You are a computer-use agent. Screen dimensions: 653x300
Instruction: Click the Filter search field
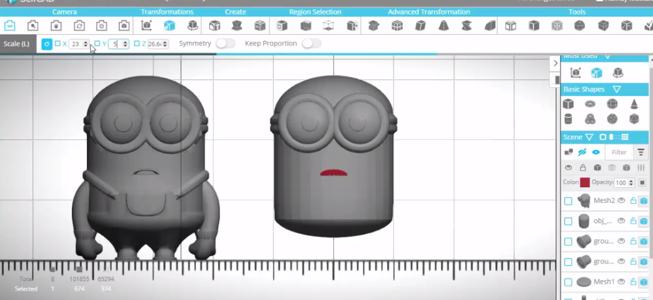tap(619, 152)
